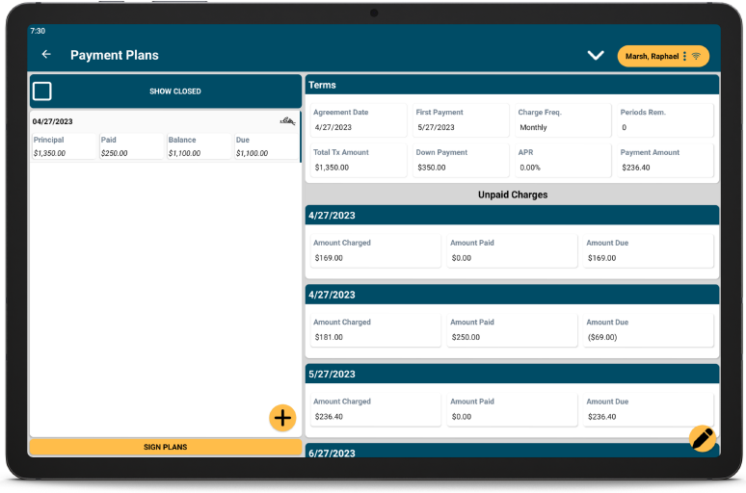Image resolution: width=746 pixels, height=493 pixels.
Task: Select the 6/27/2023 charge header
Action: coord(512,452)
